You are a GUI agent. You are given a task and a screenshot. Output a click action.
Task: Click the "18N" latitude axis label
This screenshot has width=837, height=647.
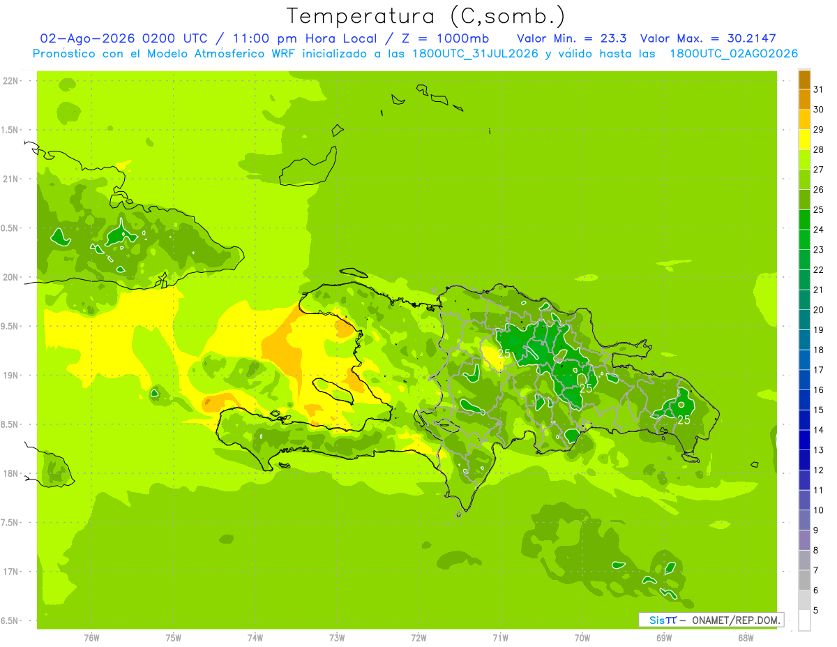pyautogui.click(x=12, y=474)
